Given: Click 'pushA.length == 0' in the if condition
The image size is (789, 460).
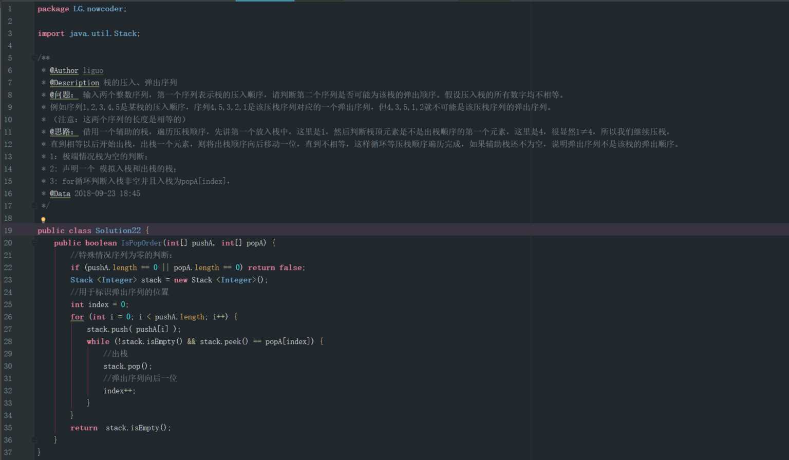Looking at the screenshot, I should 122,267.
